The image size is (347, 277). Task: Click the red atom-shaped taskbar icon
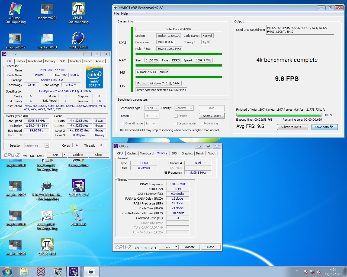pos(41,272)
